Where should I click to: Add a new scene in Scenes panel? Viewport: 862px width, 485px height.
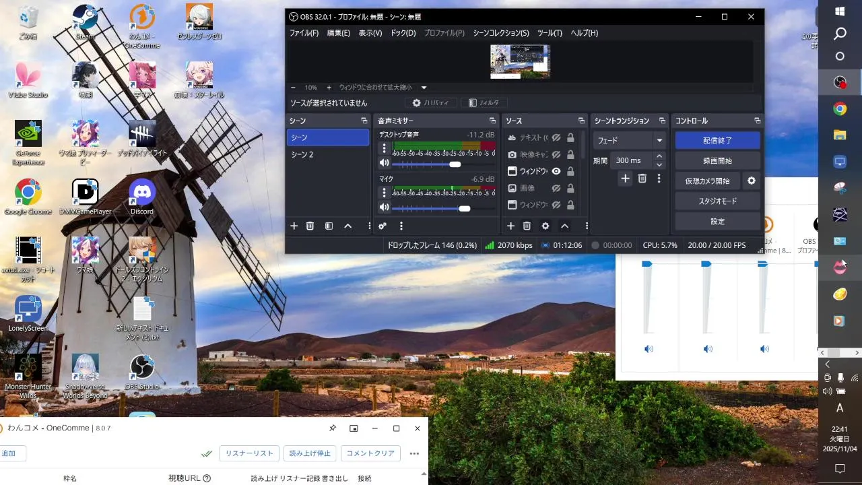294,226
